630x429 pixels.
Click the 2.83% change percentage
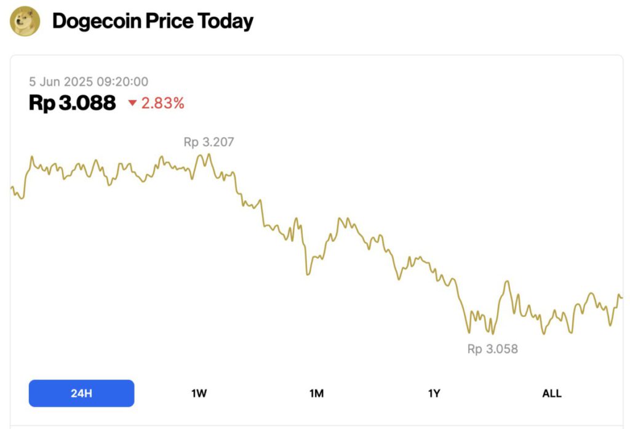162,104
